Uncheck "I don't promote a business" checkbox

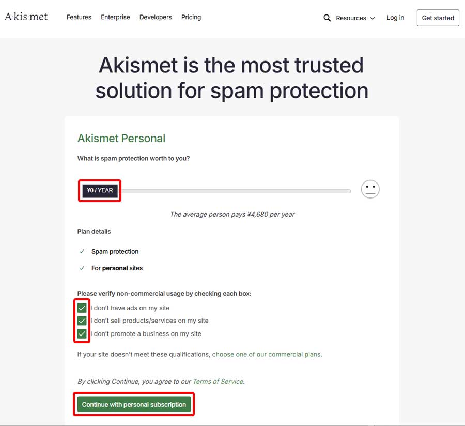point(82,333)
